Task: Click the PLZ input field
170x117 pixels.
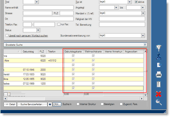Action: (67, 13)
